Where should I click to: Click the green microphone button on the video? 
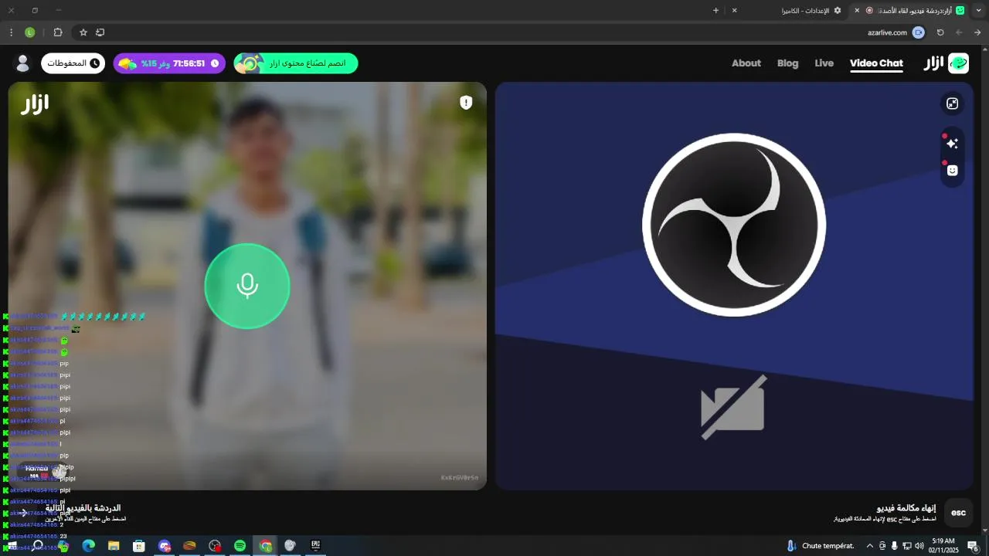click(x=247, y=286)
